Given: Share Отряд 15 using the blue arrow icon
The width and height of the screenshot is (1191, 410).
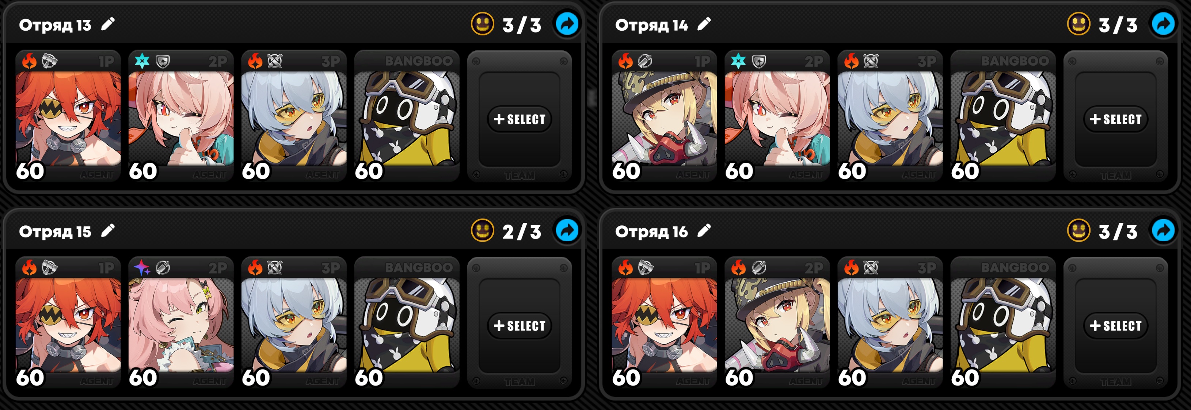Looking at the screenshot, I should pos(567,231).
